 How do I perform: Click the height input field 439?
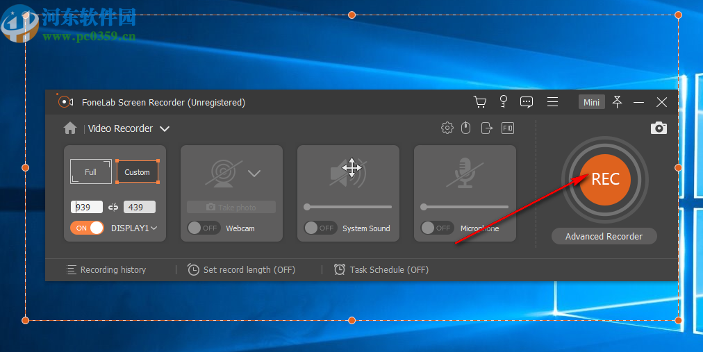click(140, 207)
